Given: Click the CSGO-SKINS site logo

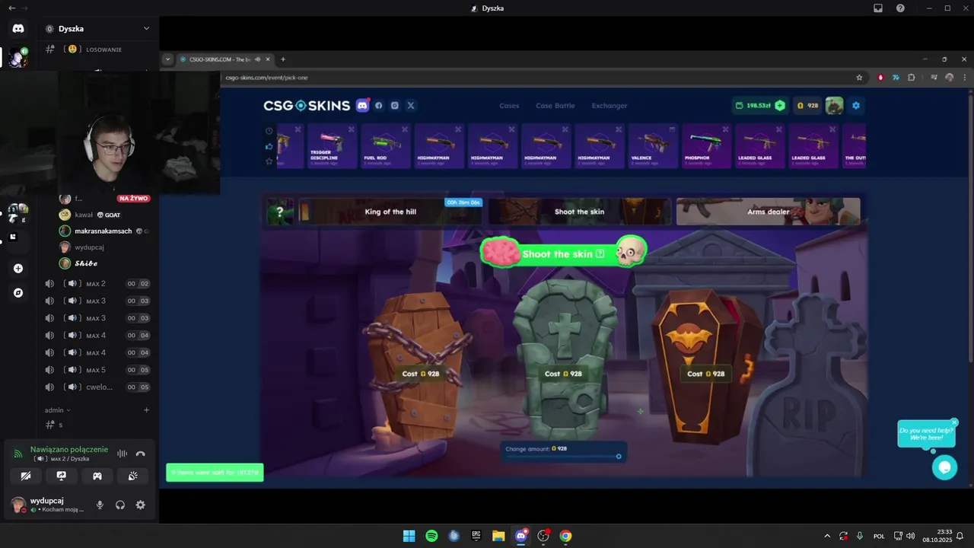Looking at the screenshot, I should (x=307, y=106).
